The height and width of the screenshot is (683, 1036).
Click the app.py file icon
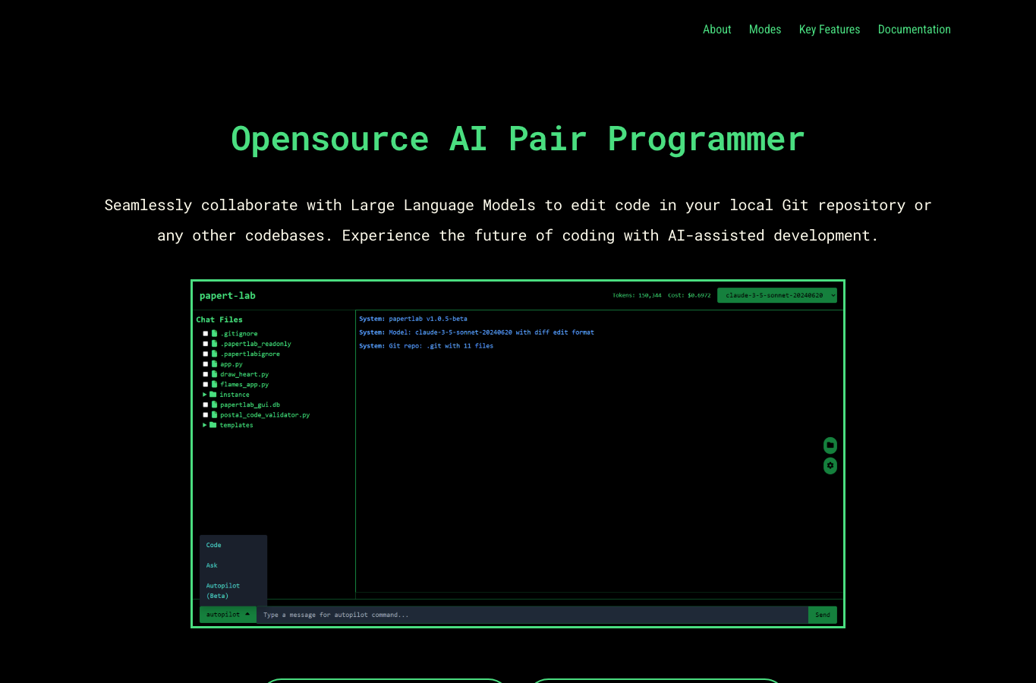pyautogui.click(x=214, y=364)
